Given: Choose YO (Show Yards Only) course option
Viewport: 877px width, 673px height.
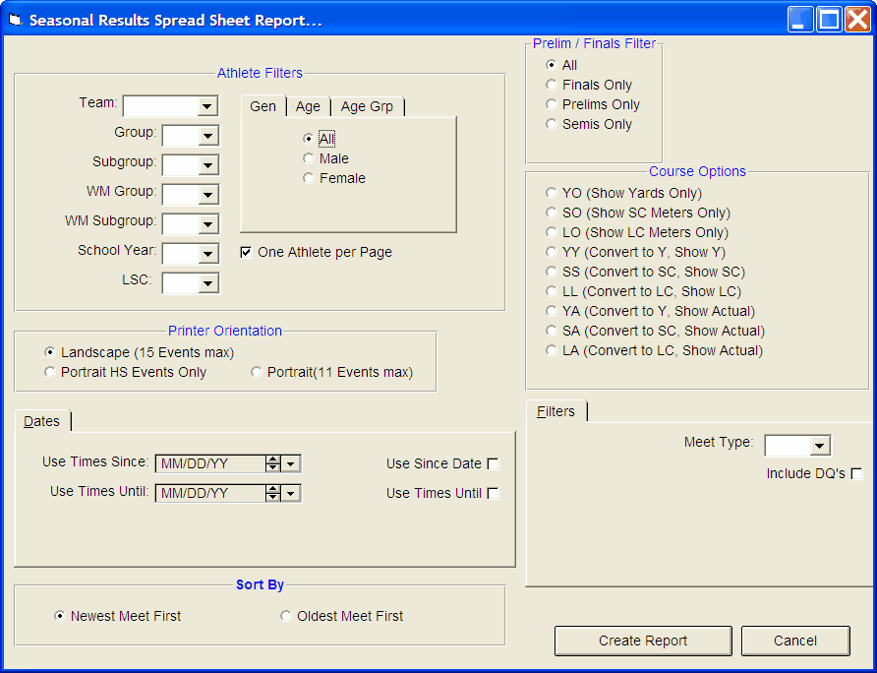Looking at the screenshot, I should [x=552, y=193].
